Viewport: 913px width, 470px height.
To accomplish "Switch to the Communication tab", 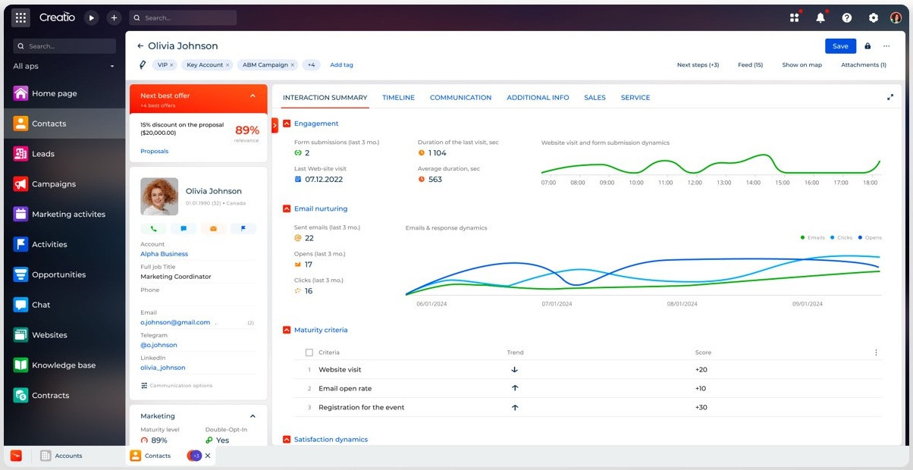I will [460, 98].
